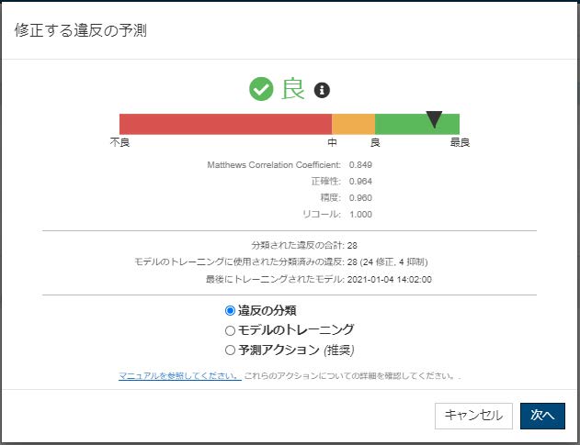Click the Matthews Correlation Coefficient value 0.849
Viewport: 580px width, 445px height.
coord(360,165)
